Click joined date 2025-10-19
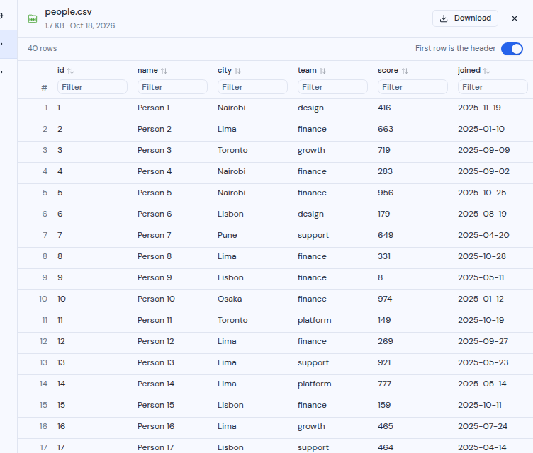Screen dimensions: 533x453 tap(481, 320)
